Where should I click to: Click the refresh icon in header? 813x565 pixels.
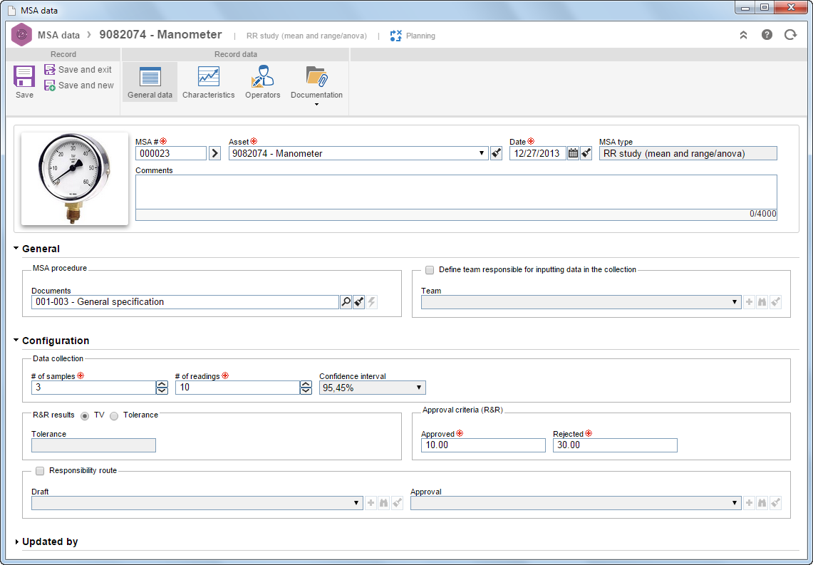click(x=790, y=35)
